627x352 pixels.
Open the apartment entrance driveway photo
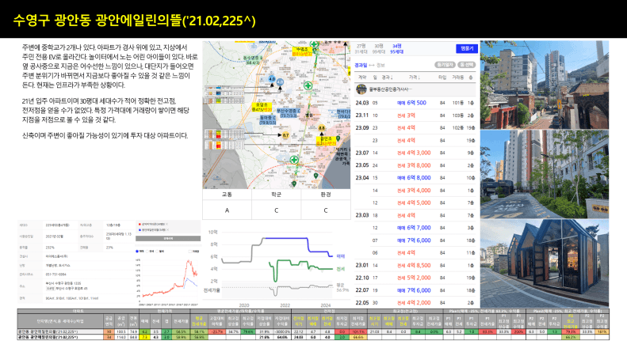[x=545, y=174]
